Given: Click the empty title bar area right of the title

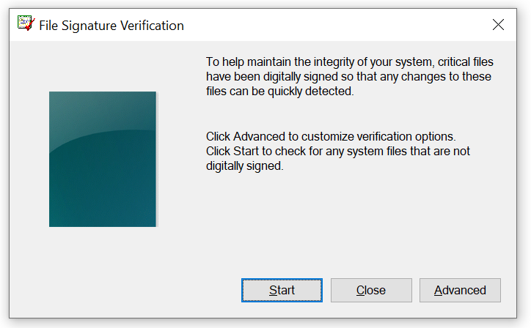Looking at the screenshot, I should tap(330, 26).
